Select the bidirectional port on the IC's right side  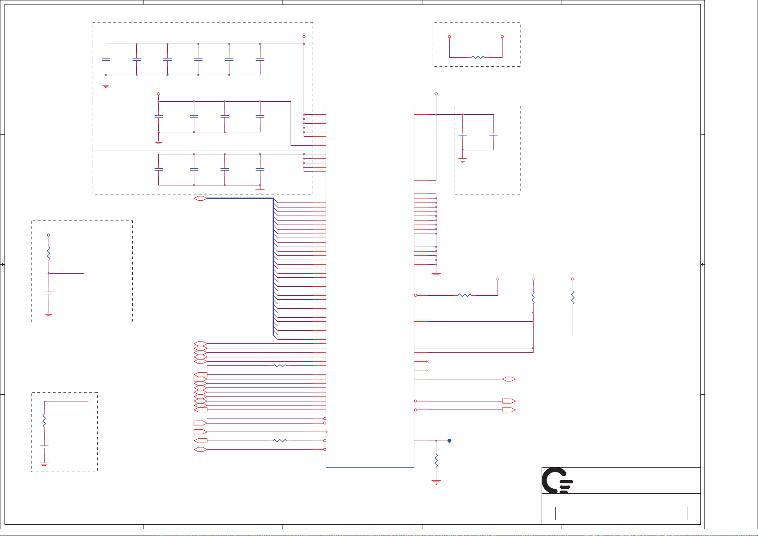tap(509, 379)
